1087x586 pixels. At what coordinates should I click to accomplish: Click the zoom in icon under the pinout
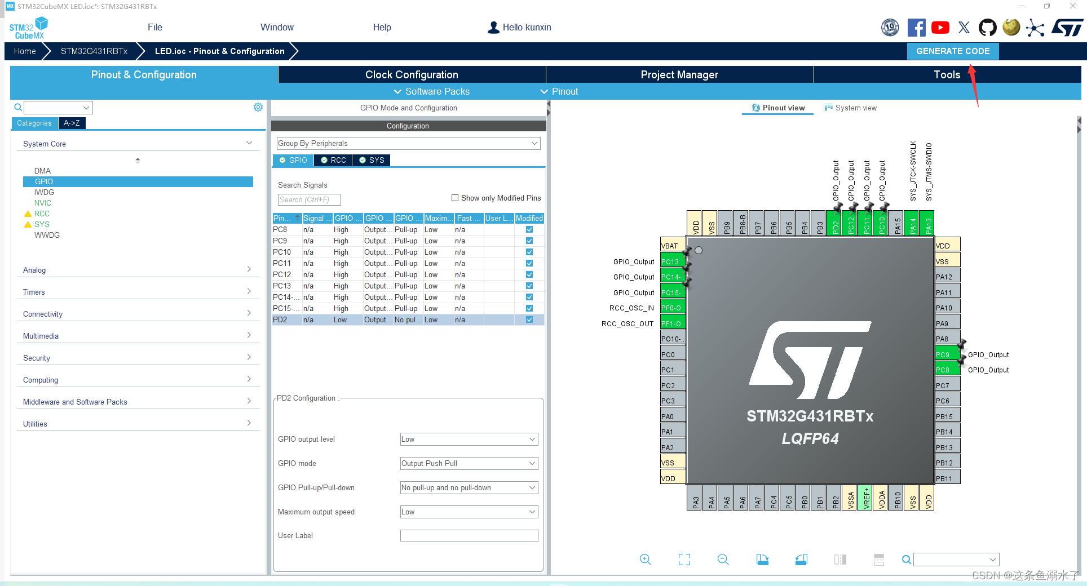646,560
